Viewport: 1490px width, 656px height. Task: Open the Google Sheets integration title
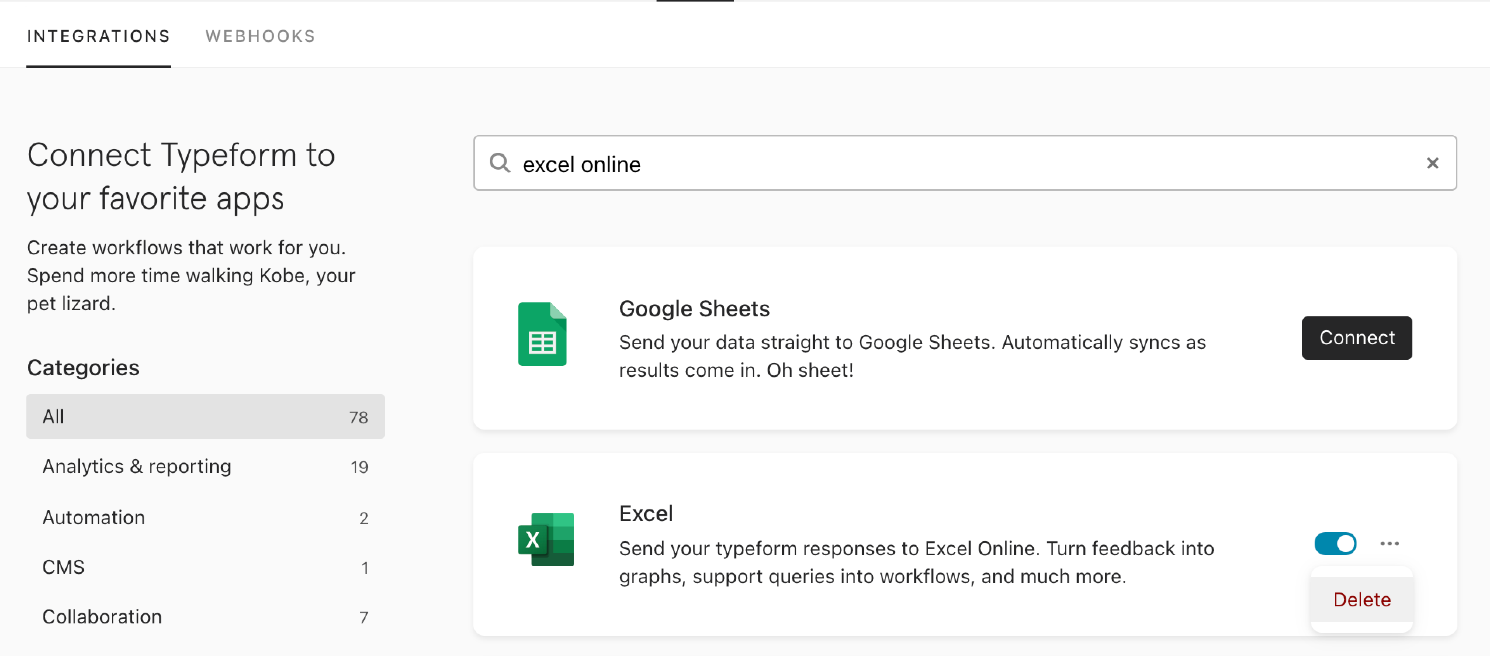tap(694, 309)
